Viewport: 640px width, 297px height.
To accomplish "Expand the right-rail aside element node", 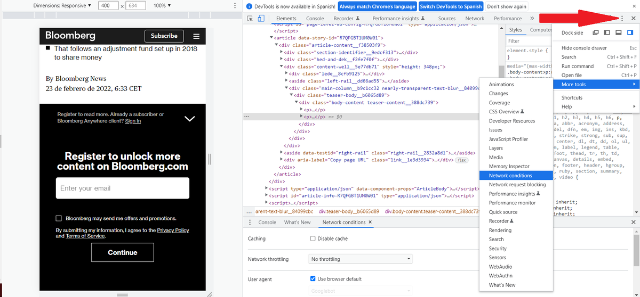I will tap(282, 153).
